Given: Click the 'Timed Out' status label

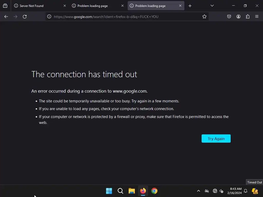Looking at the screenshot, I should pos(255,182).
